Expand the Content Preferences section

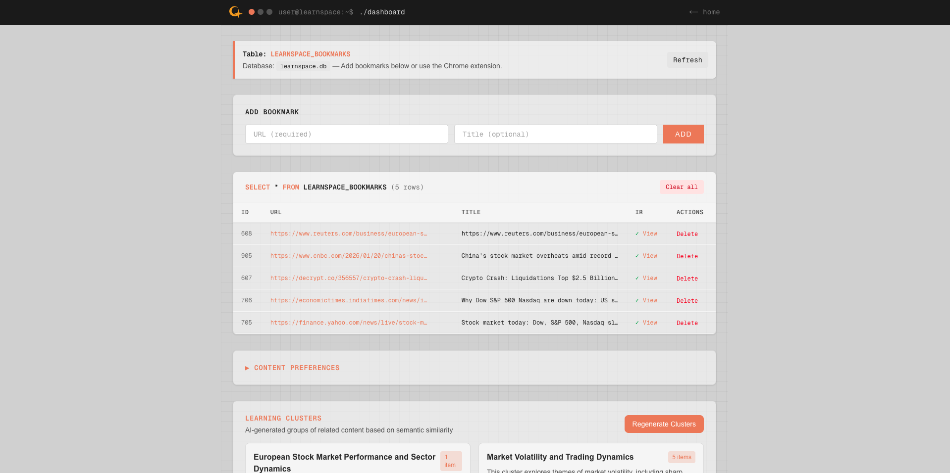(x=292, y=368)
